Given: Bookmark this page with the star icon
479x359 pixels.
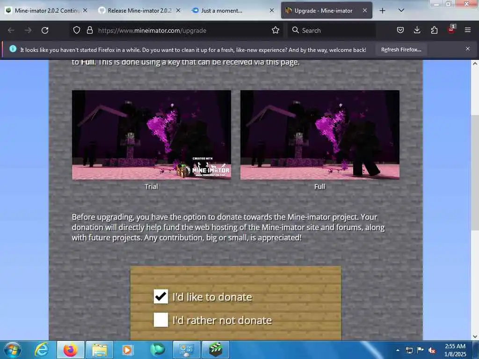Looking at the screenshot, I should pos(276,30).
